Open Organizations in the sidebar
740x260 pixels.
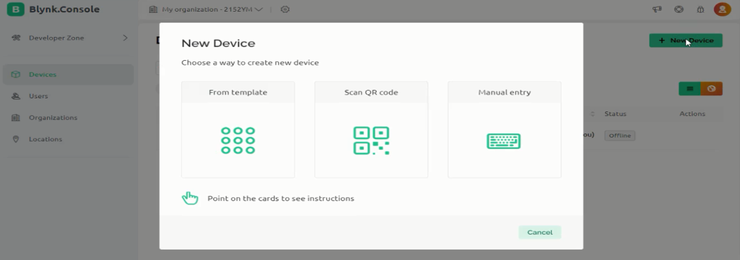tap(68, 117)
